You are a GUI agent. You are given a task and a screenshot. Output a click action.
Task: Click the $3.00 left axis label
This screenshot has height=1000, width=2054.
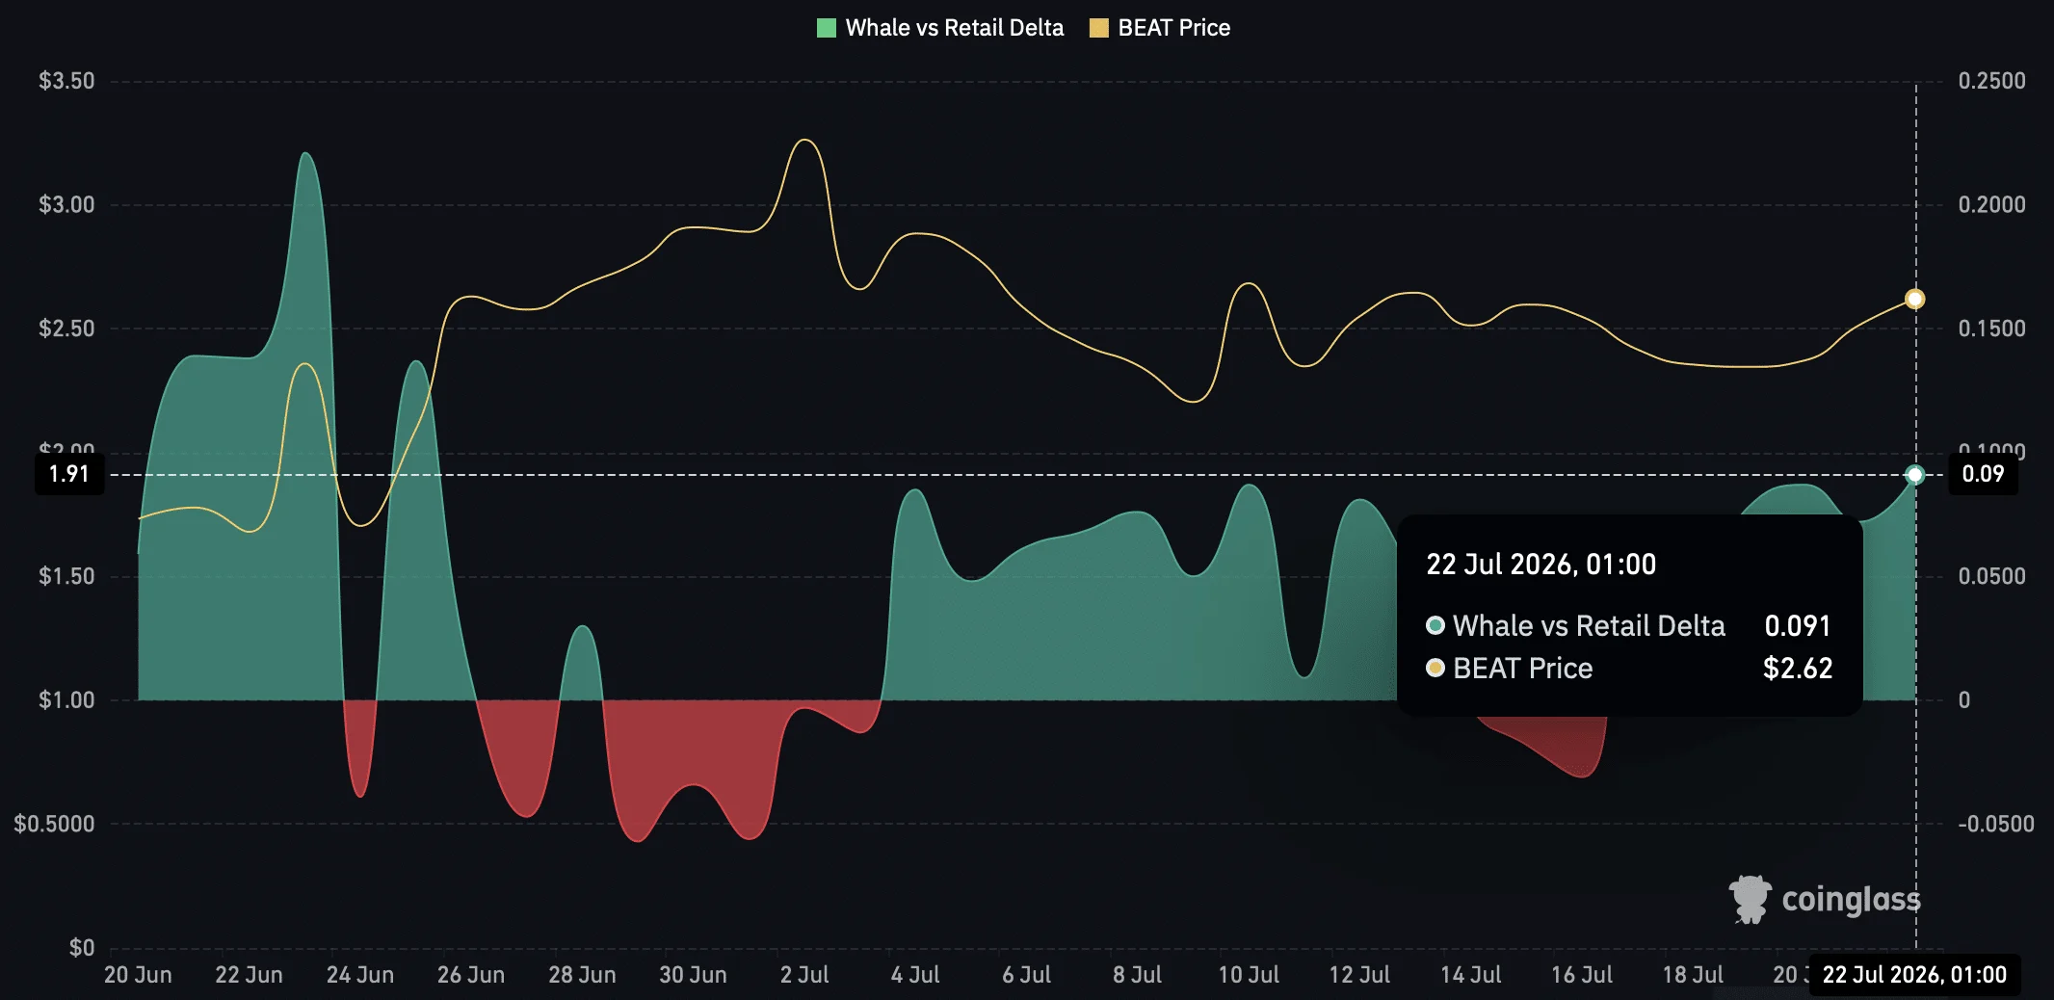(66, 204)
